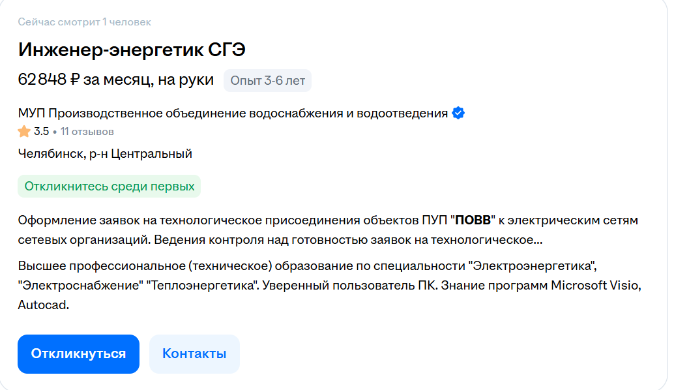Viewport: 689px width, 390px height.
Task: Click the "Челябинск, р-н Центральный" location
Action: pyautogui.click(x=105, y=154)
